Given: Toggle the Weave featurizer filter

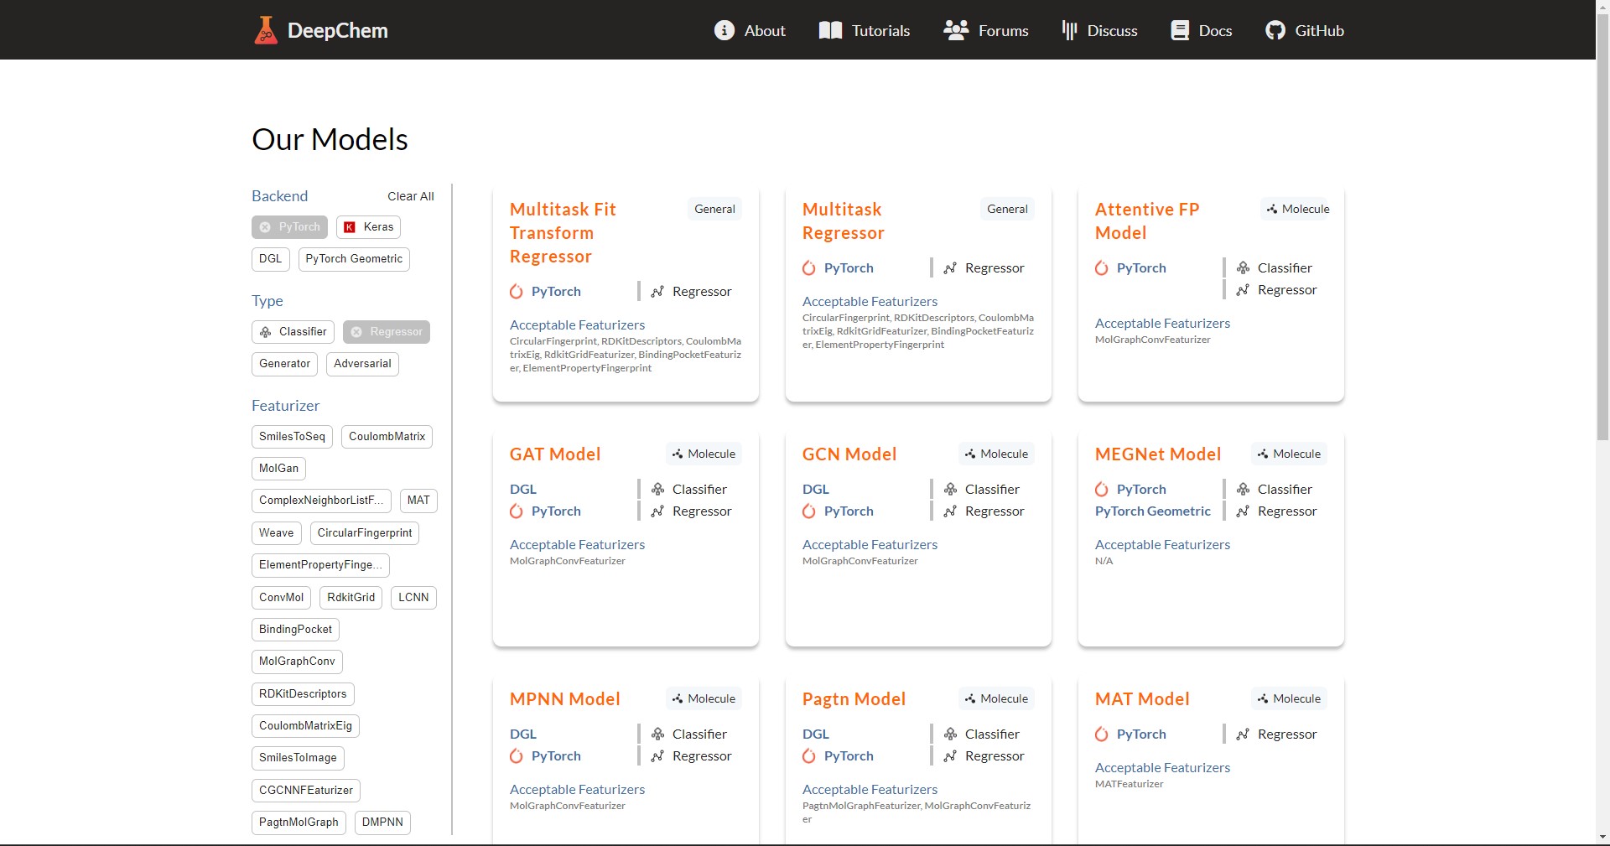Looking at the screenshot, I should pyautogui.click(x=277, y=533).
